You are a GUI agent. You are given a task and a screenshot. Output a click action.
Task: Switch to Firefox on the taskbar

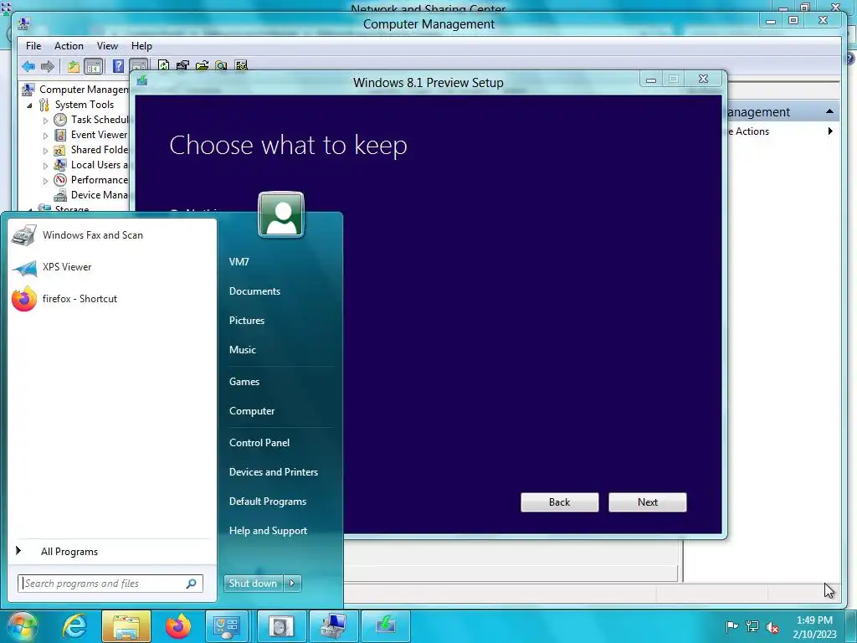click(x=178, y=626)
